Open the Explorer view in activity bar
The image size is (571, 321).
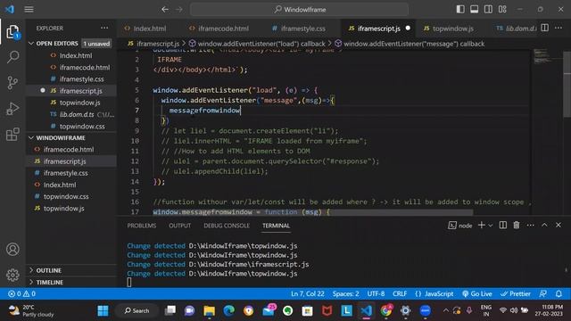click(12, 32)
